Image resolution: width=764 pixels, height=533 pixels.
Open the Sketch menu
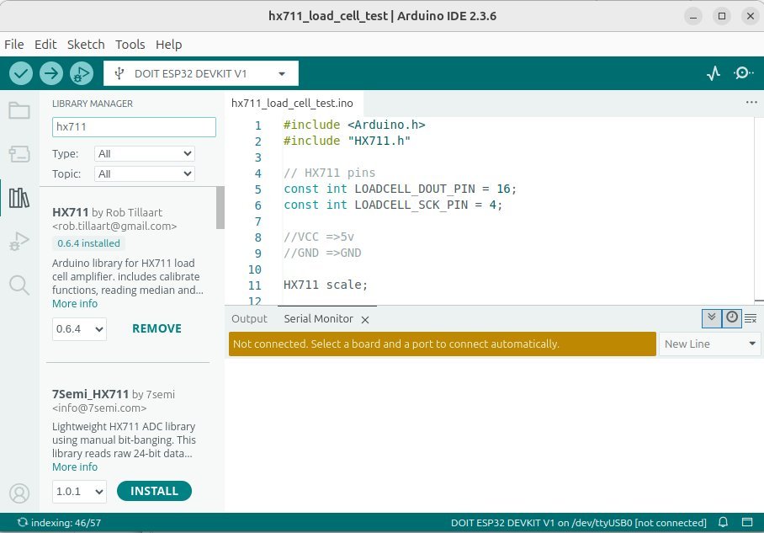86,45
